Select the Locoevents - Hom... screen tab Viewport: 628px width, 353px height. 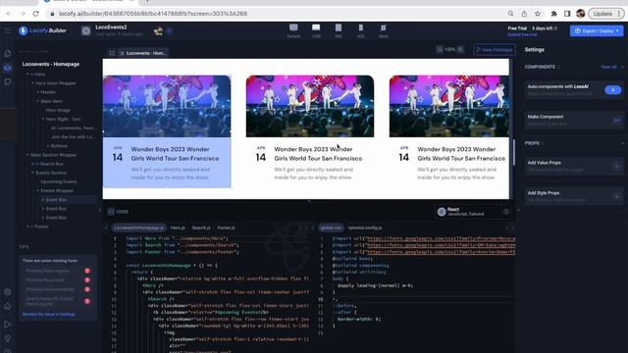coord(143,53)
